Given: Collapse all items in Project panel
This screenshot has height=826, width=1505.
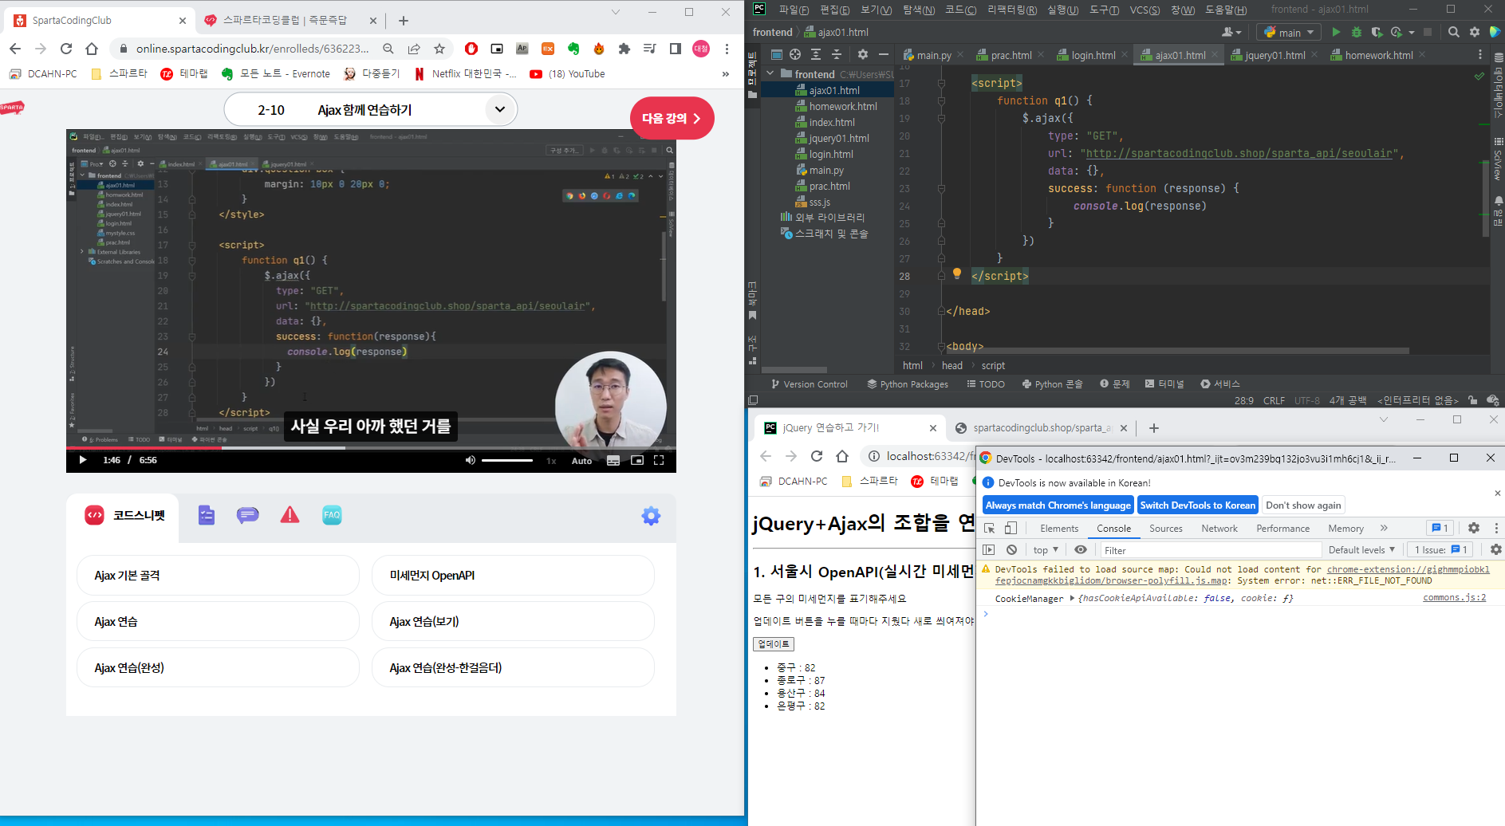Looking at the screenshot, I should tap(836, 54).
